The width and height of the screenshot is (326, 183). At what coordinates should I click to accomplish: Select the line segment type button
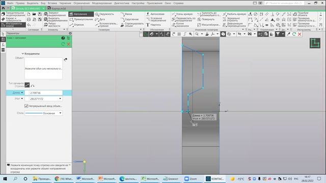(x=27, y=85)
